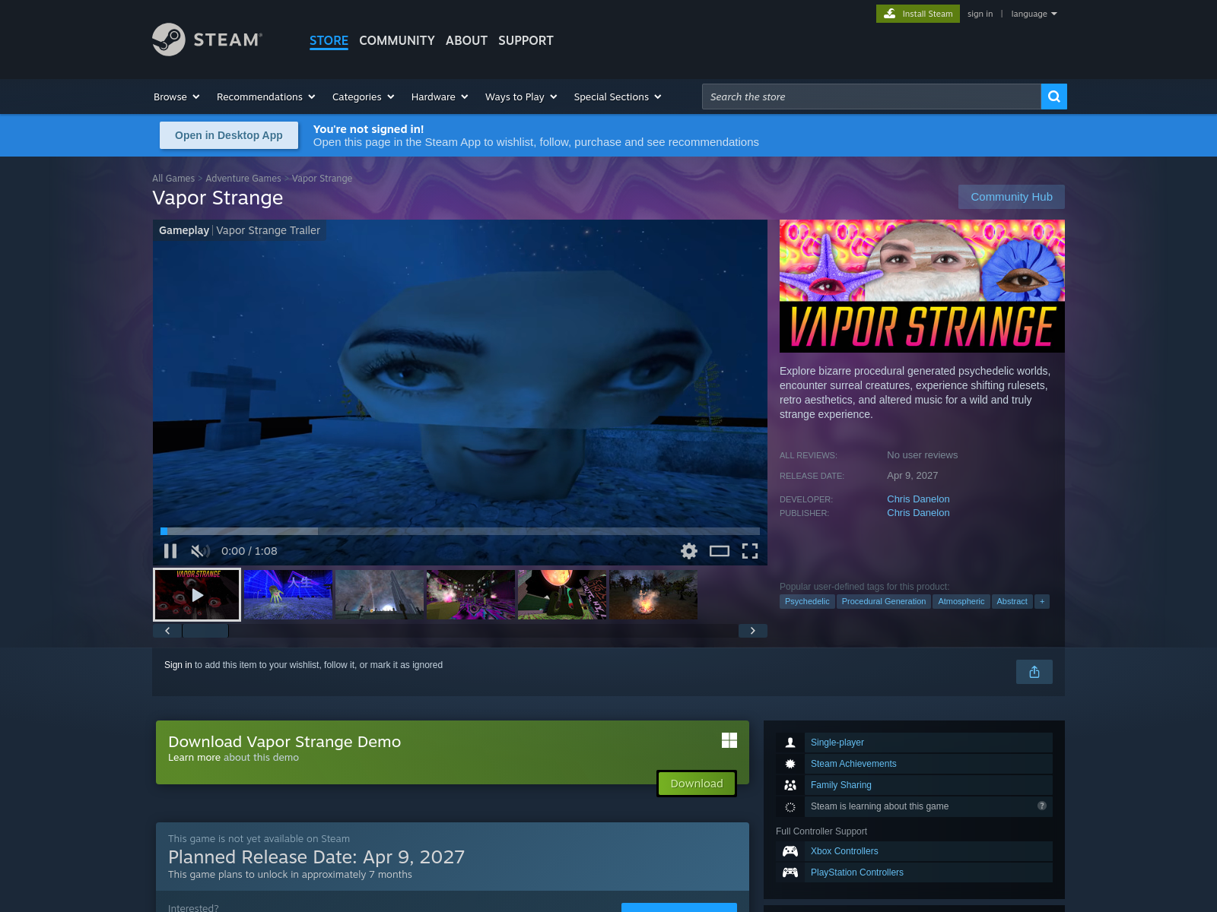The height and width of the screenshot is (912, 1217).
Task: Click the Family Sharing people icon
Action: [790, 785]
